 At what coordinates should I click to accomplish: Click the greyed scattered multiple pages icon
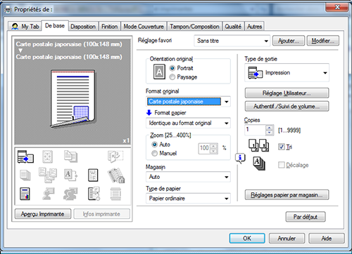click(48, 175)
